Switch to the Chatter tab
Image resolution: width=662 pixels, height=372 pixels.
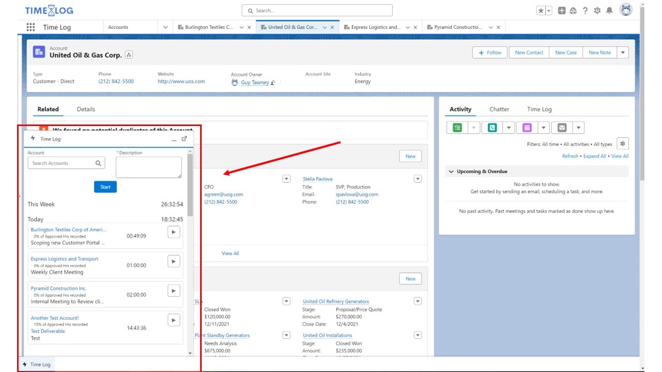499,110
